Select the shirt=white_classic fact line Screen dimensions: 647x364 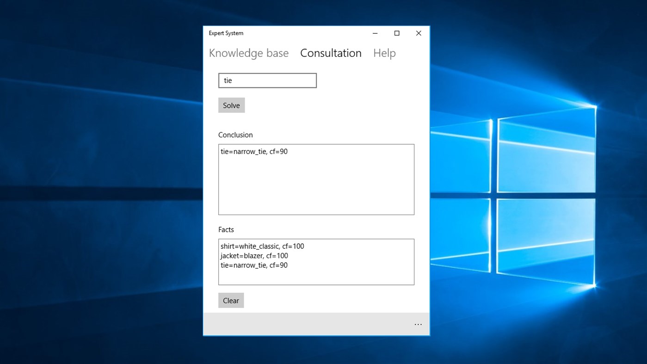262,246
